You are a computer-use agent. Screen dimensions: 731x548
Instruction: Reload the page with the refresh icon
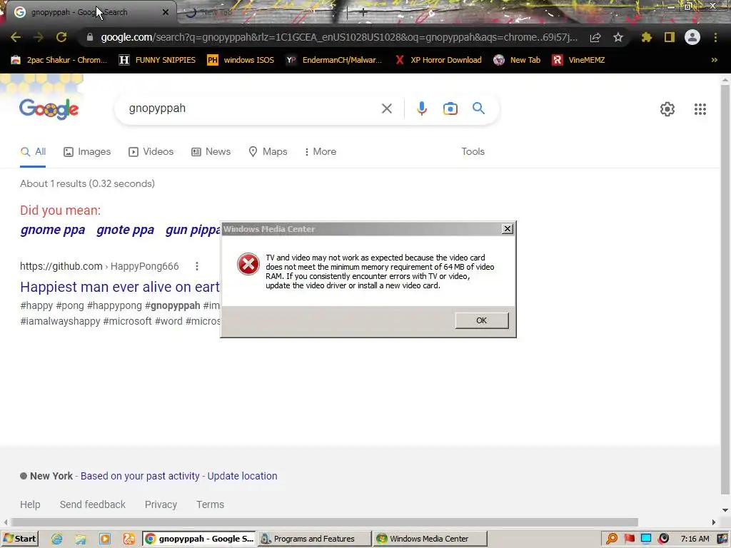(x=61, y=37)
